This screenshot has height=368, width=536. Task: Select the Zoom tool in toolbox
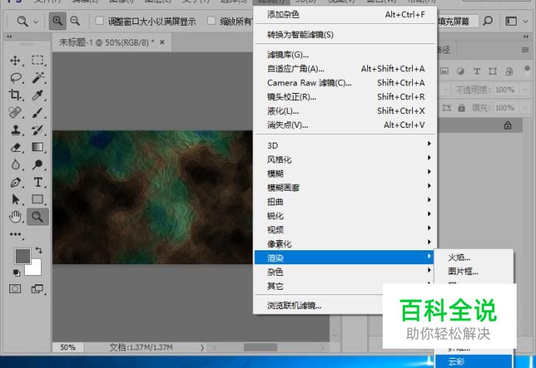(x=38, y=216)
